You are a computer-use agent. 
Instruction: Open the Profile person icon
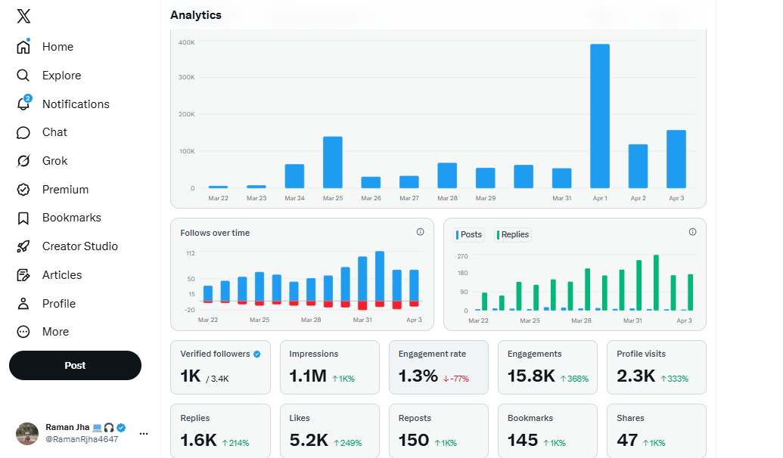pos(23,303)
